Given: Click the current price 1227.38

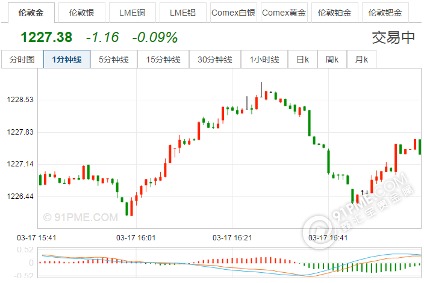Looking at the screenshot, I should point(46,37).
